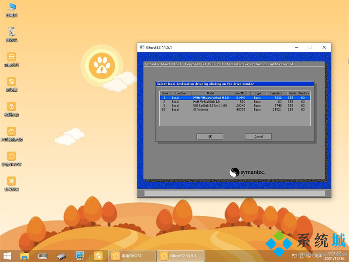Click the 3740 cylinders value
349x262 pixels.
point(278,106)
